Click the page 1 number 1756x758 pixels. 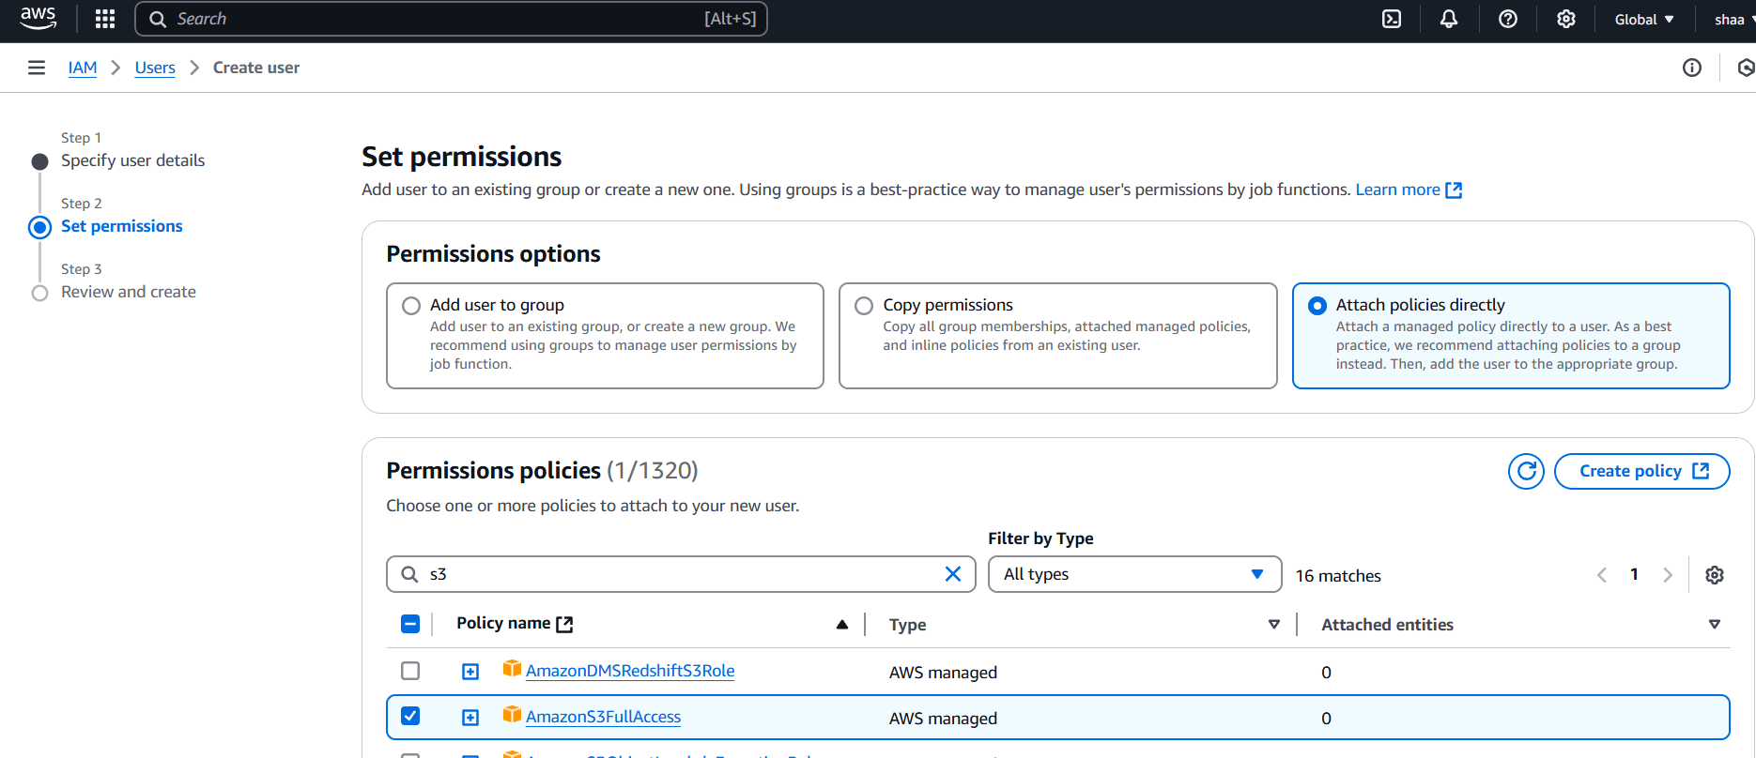tap(1634, 574)
